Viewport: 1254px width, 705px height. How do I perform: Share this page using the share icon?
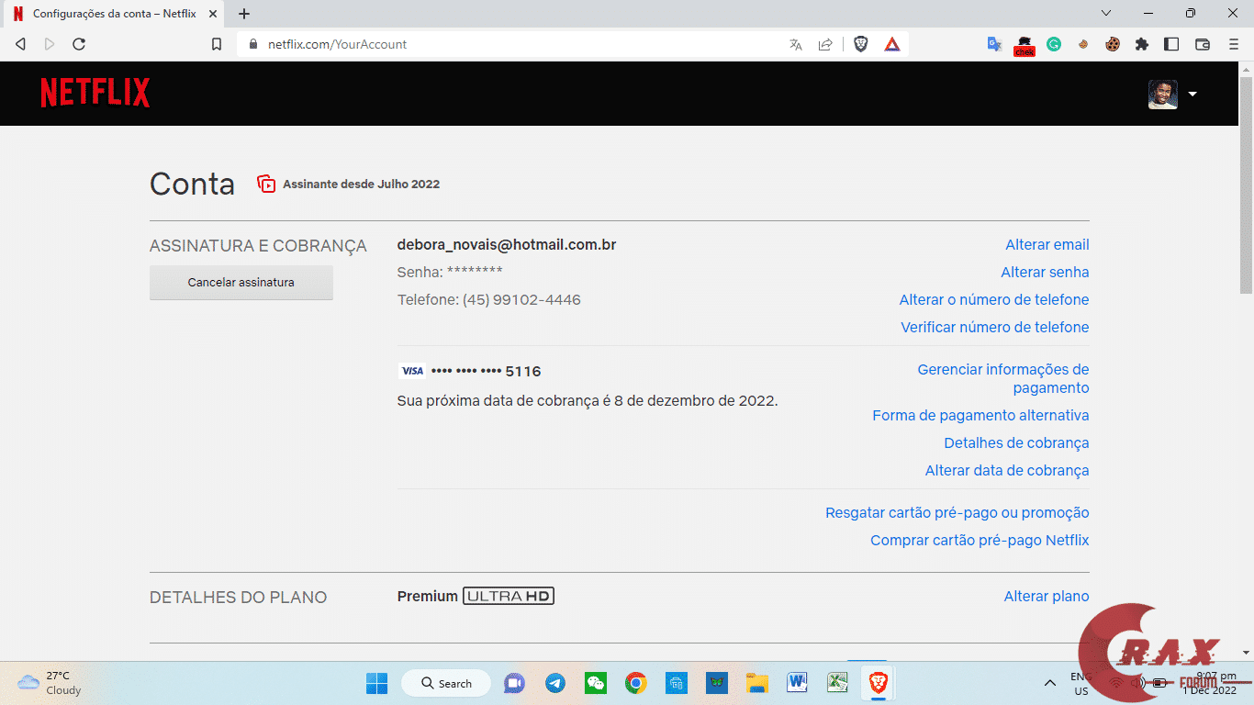pos(825,44)
